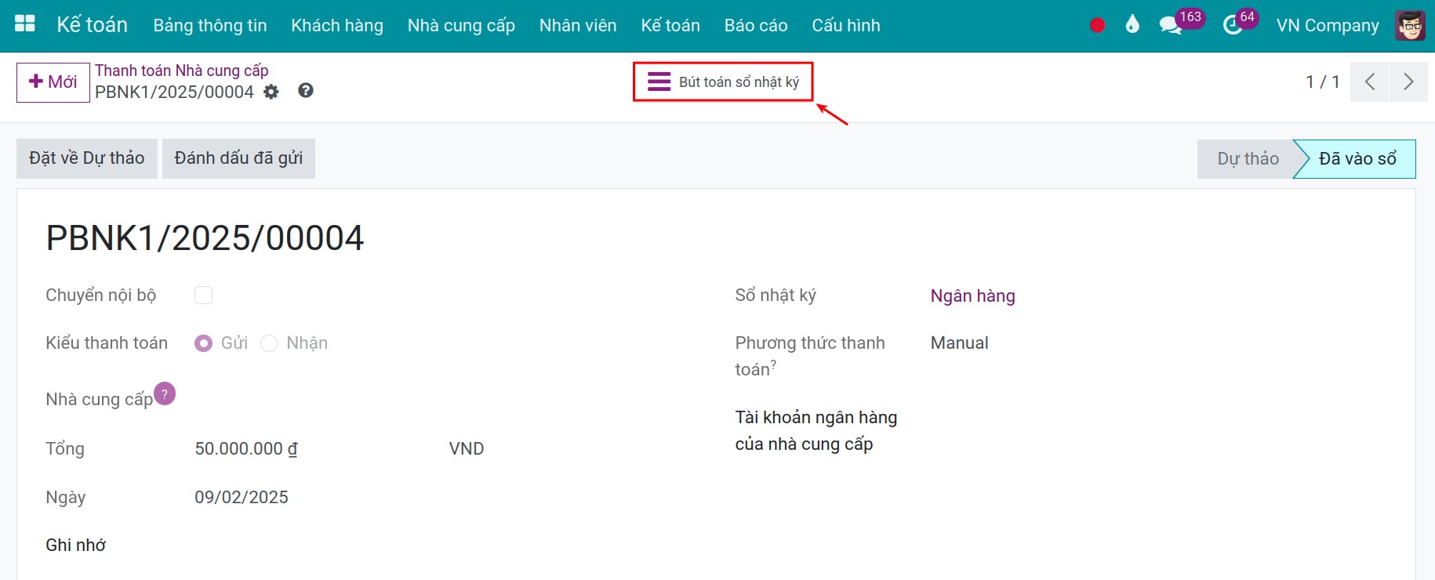
Task: Toggle the Chuyển nội bộ checkbox
Action: click(203, 295)
